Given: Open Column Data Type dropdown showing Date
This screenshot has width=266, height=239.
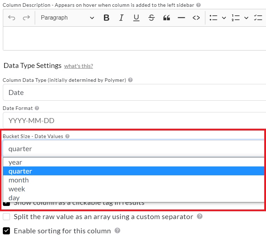Looking at the screenshot, I should (134, 92).
